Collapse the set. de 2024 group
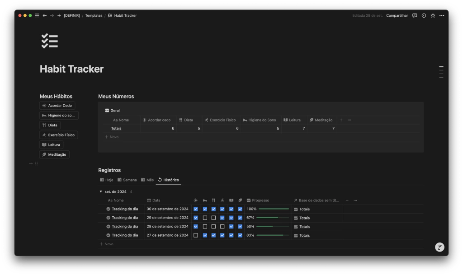463x275 pixels. (101, 191)
